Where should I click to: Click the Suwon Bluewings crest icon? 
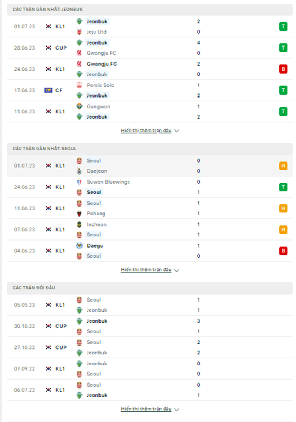pos(79,182)
